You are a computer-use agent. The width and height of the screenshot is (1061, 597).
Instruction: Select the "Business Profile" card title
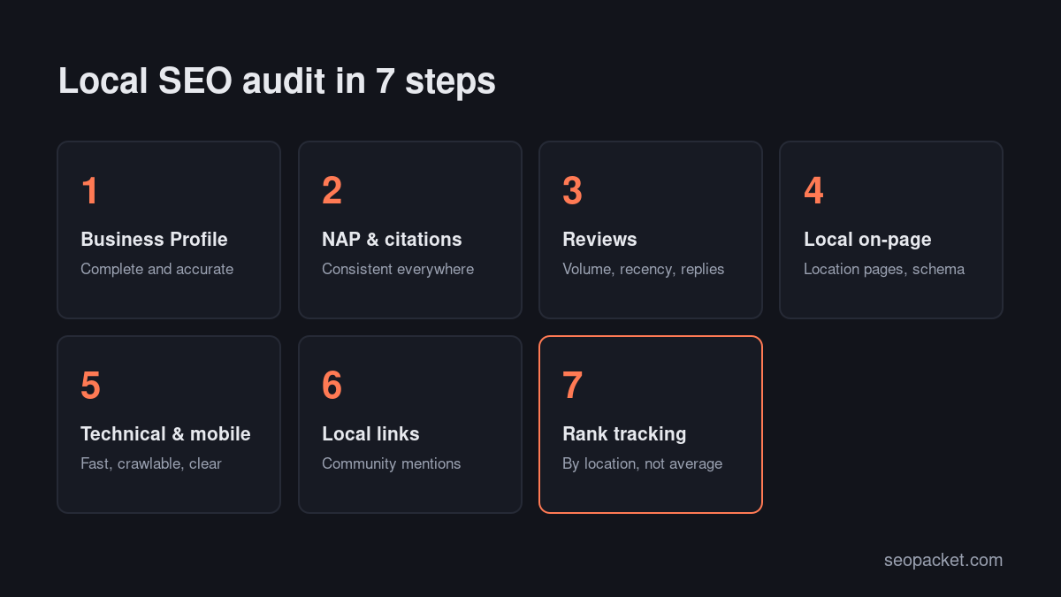pyautogui.click(x=154, y=240)
